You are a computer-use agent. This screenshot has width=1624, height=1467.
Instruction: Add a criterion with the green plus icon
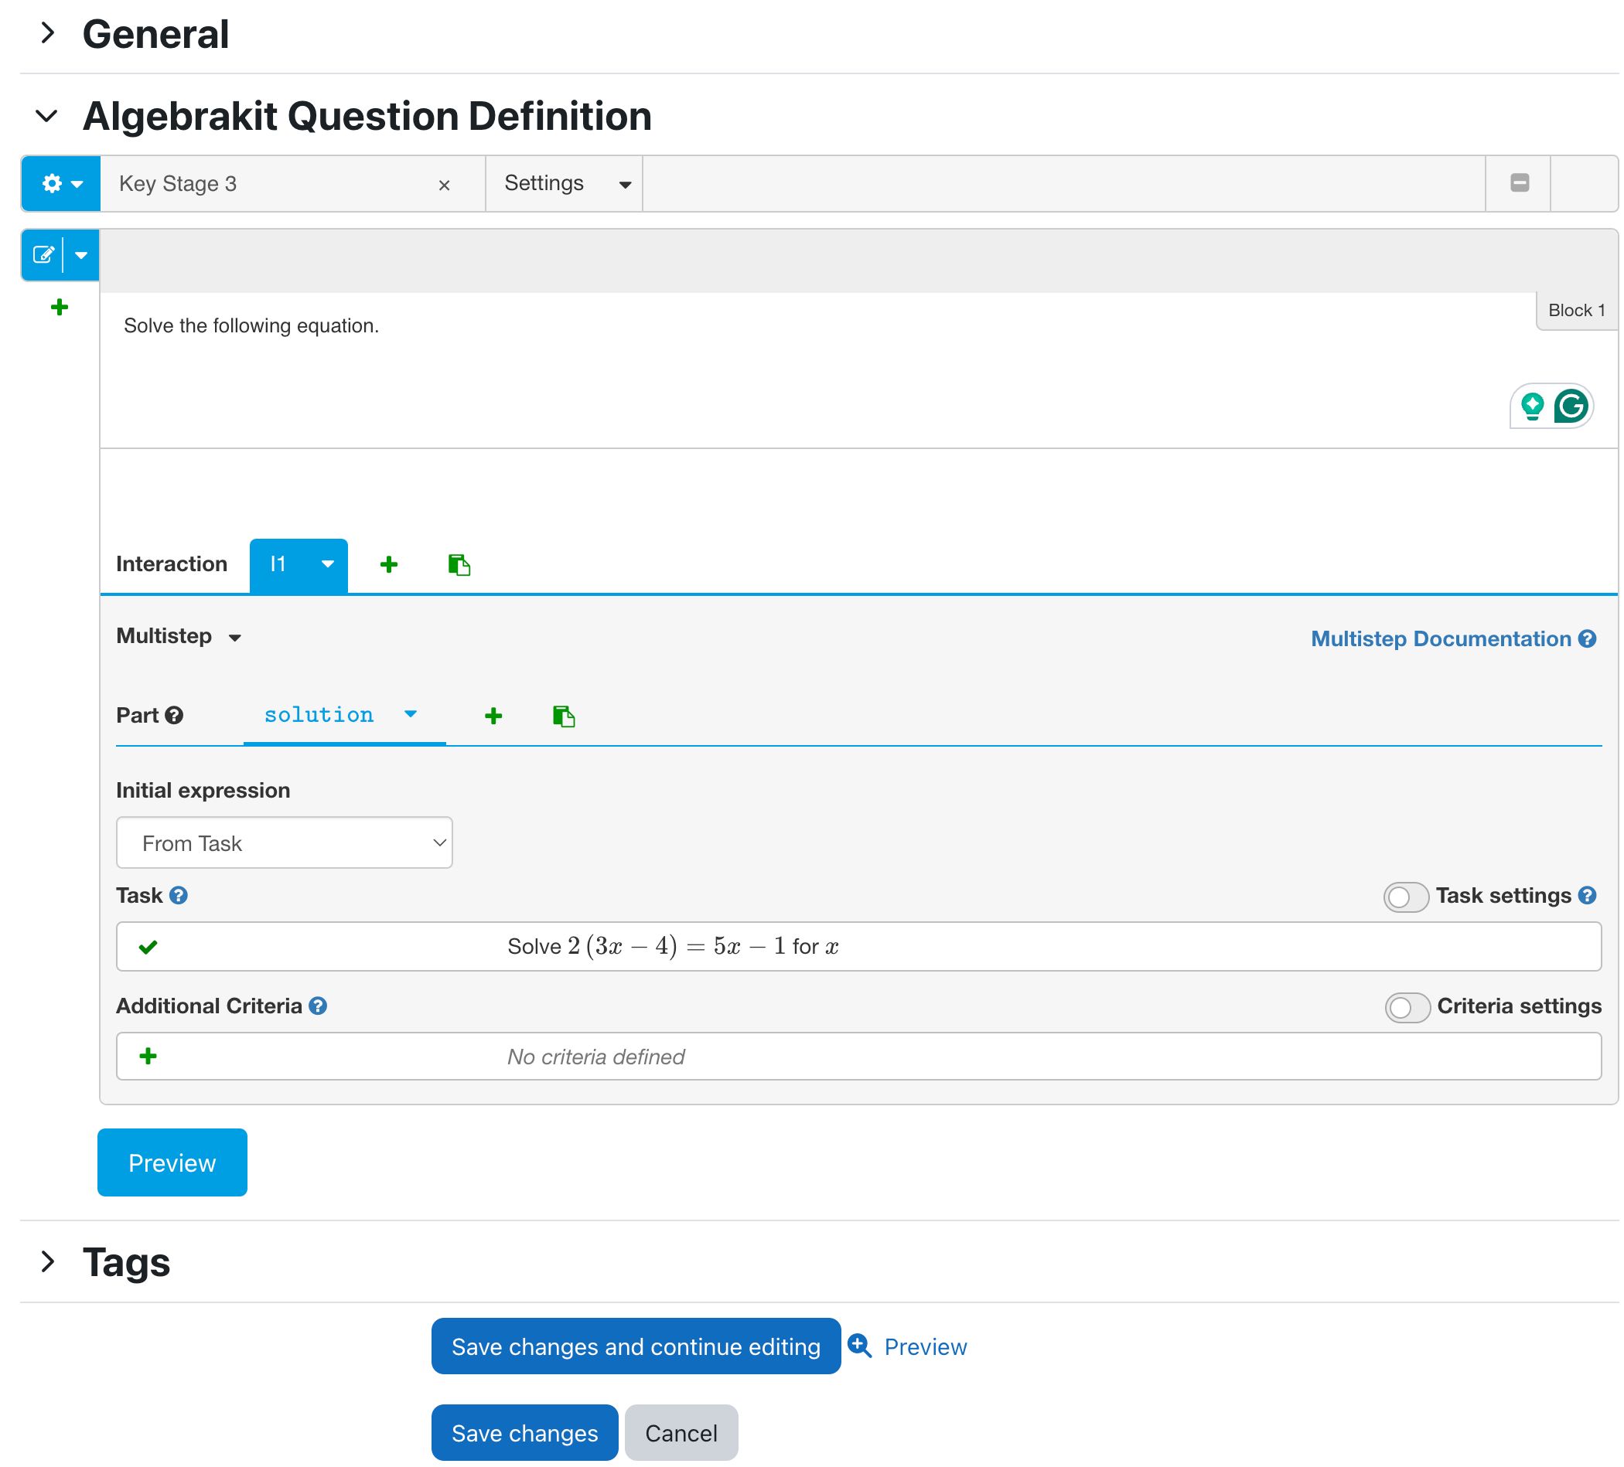coord(148,1056)
